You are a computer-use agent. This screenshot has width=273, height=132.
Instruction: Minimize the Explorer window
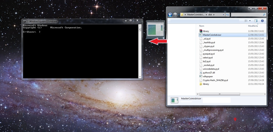pos(251,8)
